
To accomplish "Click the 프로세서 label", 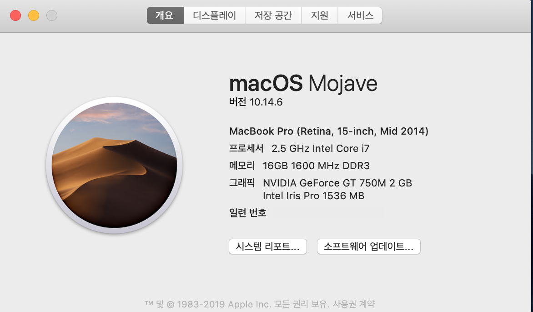I will pyautogui.click(x=246, y=148).
